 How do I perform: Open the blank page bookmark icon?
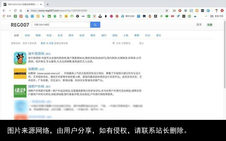[60, 16]
